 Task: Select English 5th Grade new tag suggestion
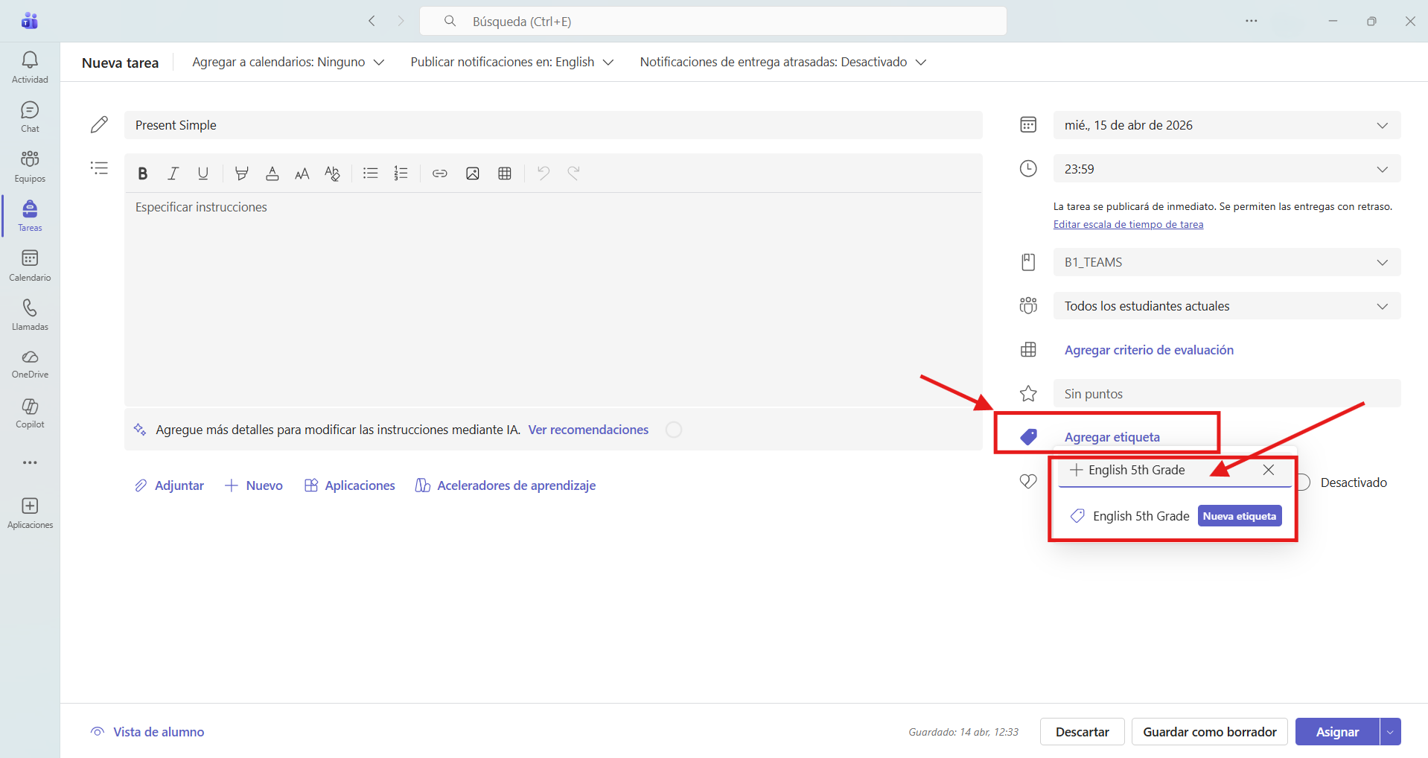[x=1174, y=516]
